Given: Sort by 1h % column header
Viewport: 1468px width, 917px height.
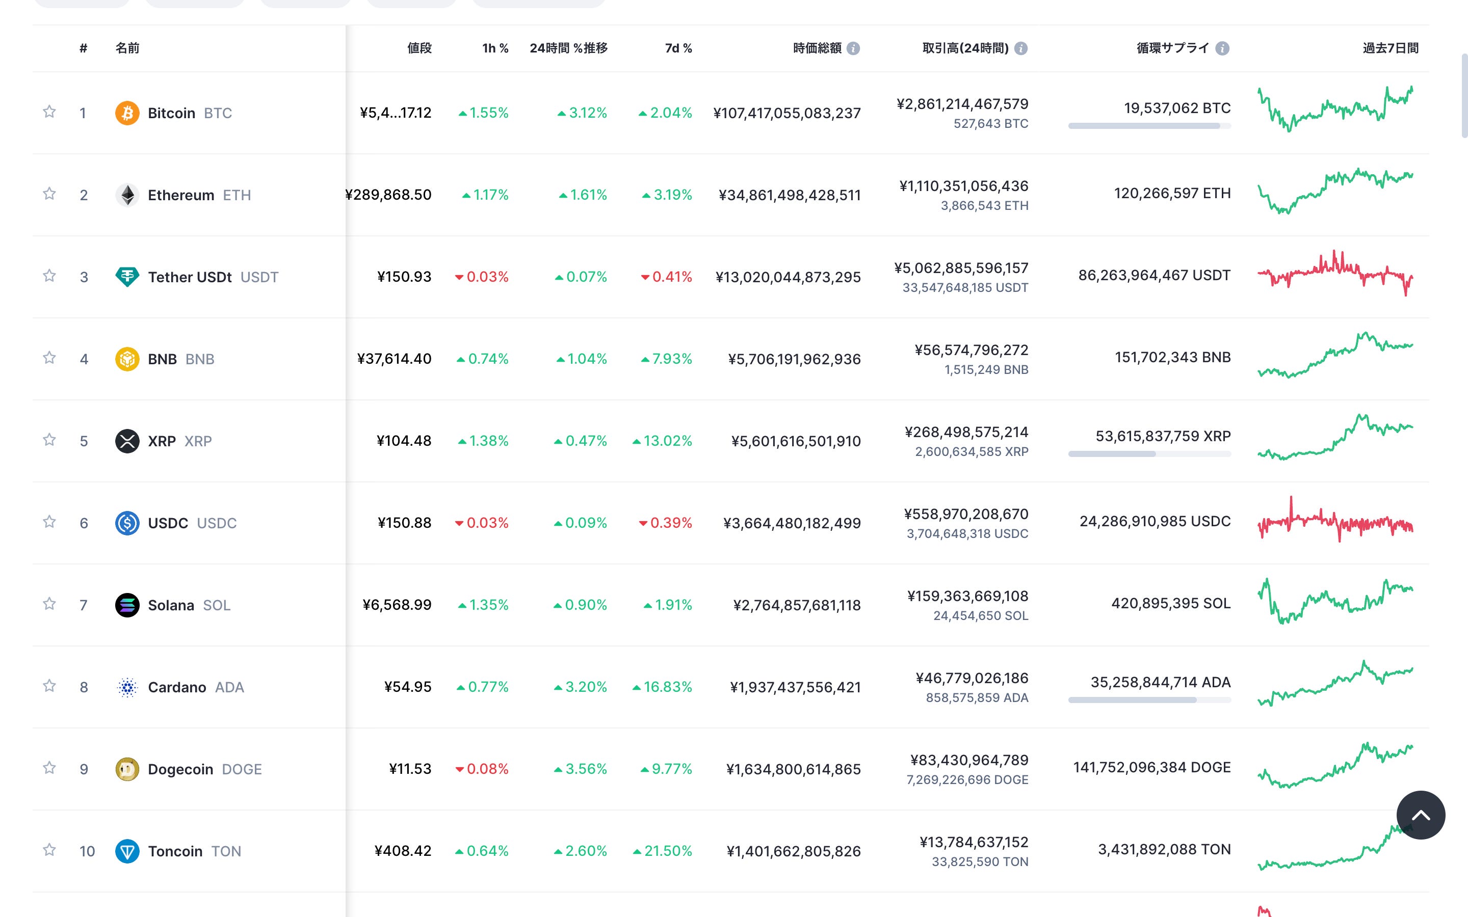Looking at the screenshot, I should (495, 48).
